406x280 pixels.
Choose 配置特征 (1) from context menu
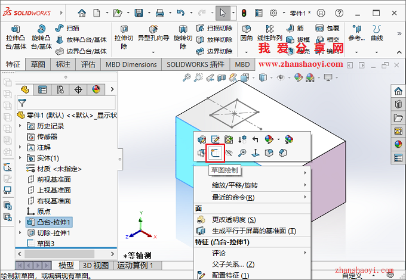(252, 275)
